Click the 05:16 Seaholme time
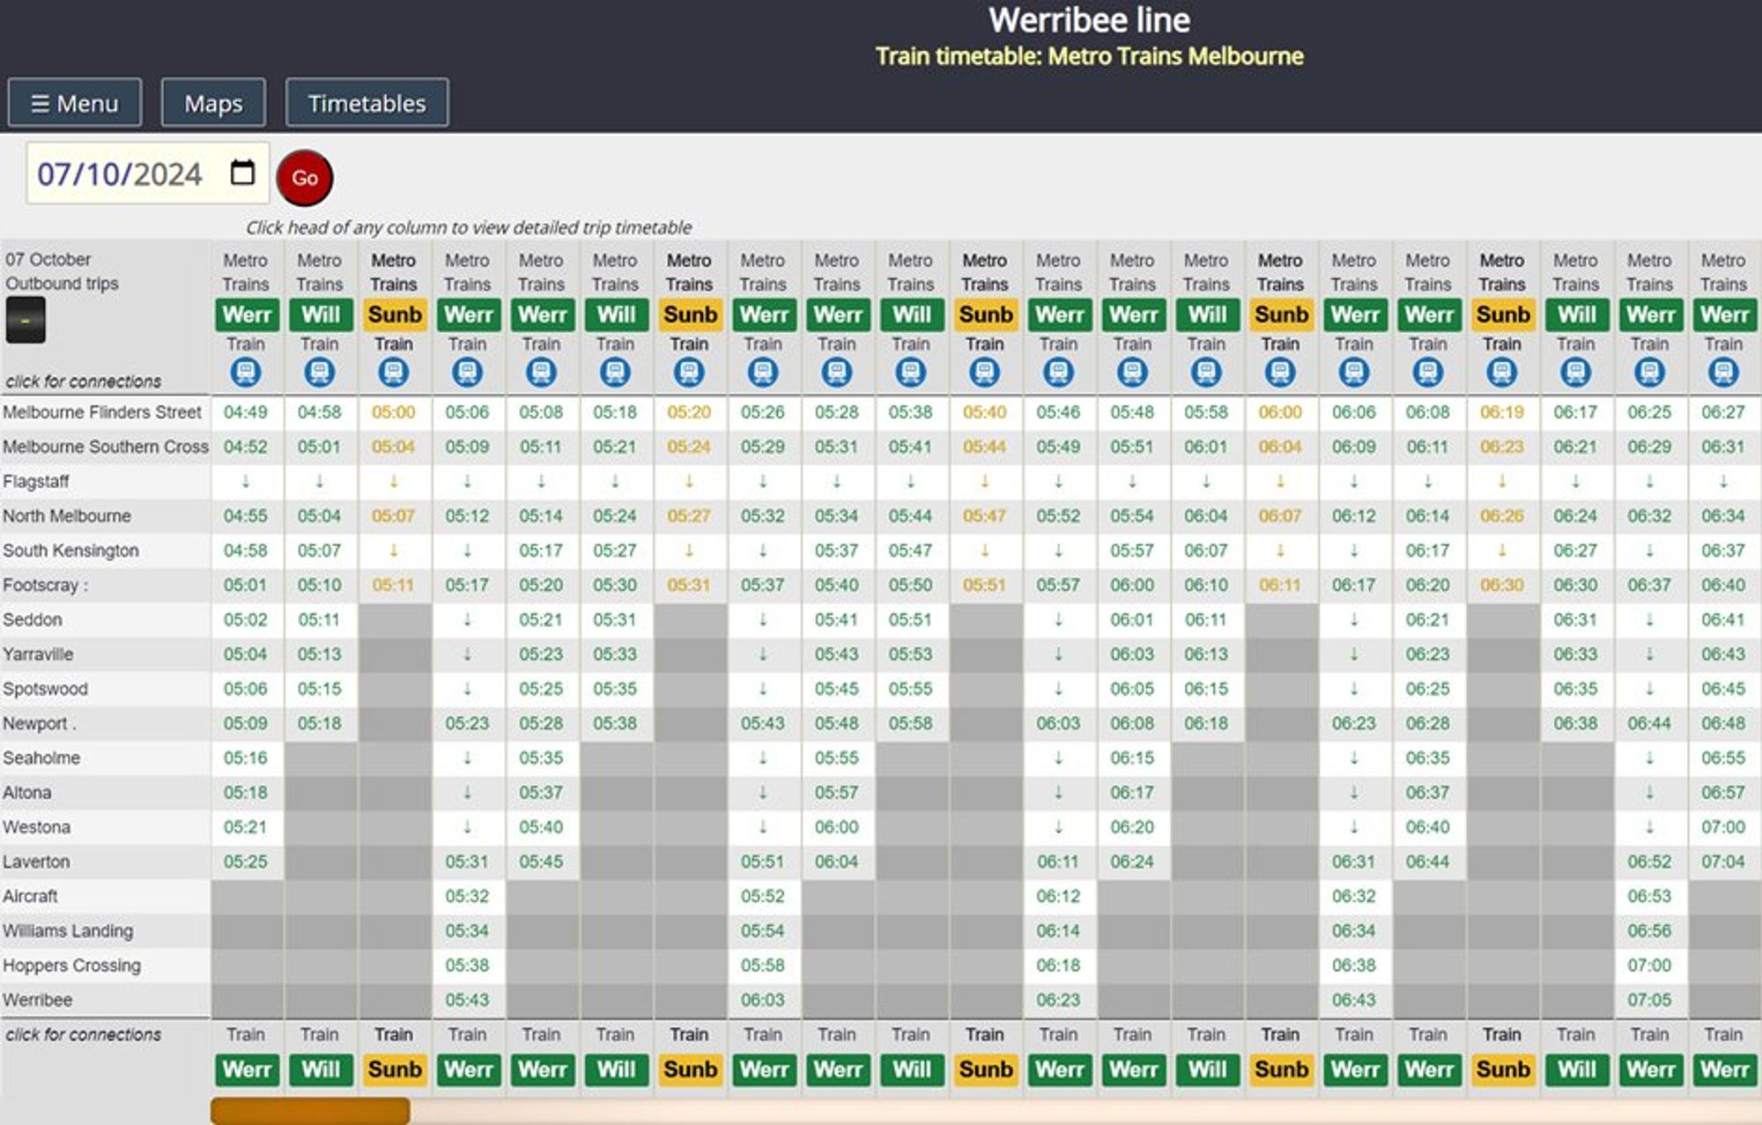Viewport: 1762px width, 1125px height. click(245, 758)
